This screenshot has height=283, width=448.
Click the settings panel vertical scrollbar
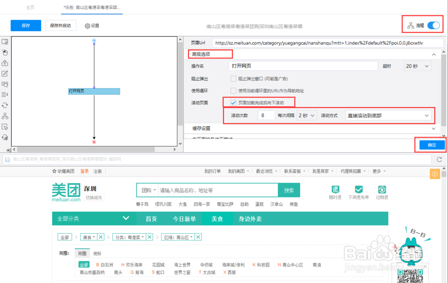(x=444, y=90)
